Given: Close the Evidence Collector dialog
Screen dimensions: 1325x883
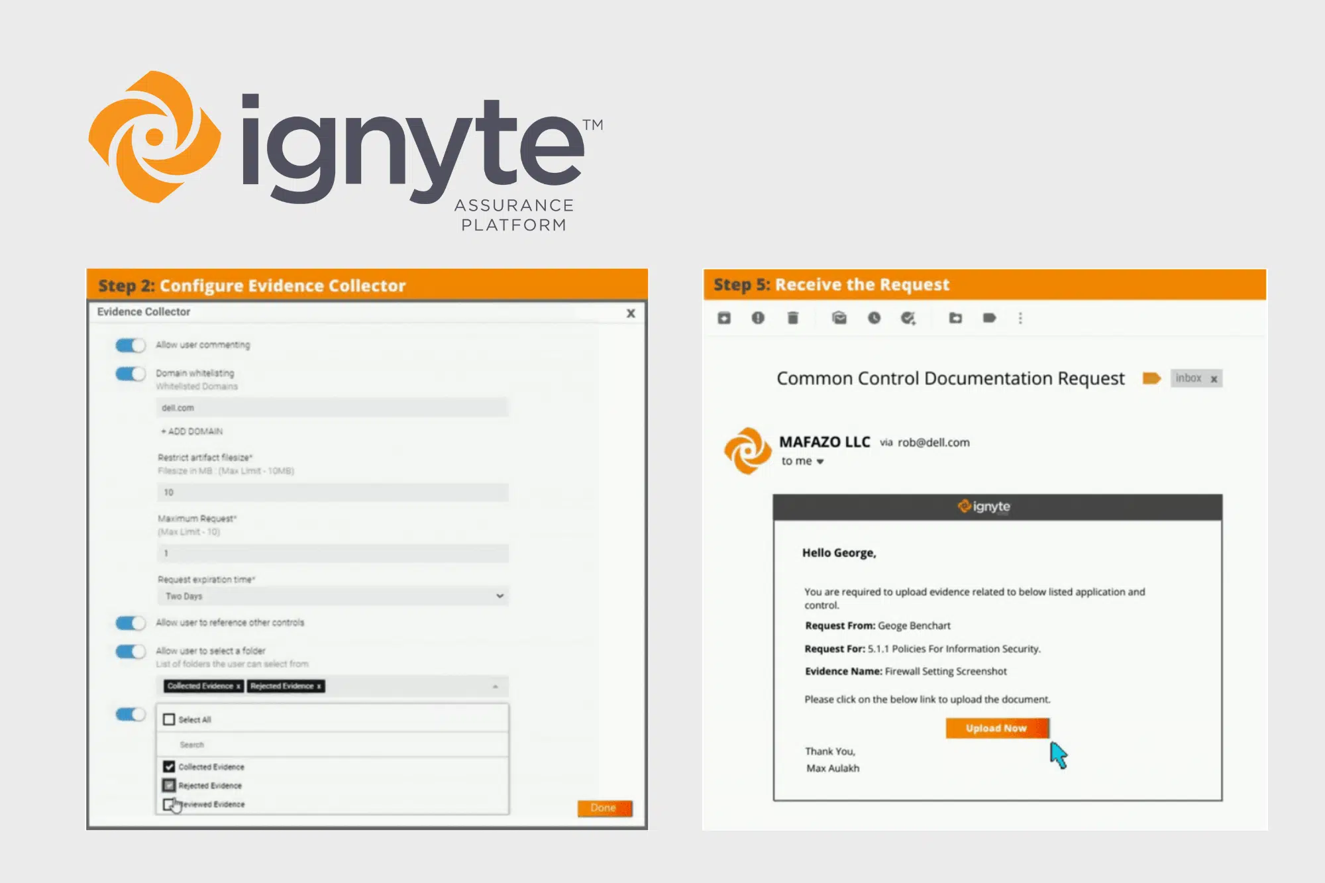Looking at the screenshot, I should [x=631, y=313].
